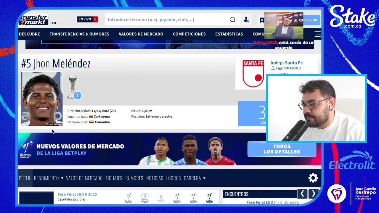
Task: Open the COMPETICIONES menu
Action: point(189,34)
